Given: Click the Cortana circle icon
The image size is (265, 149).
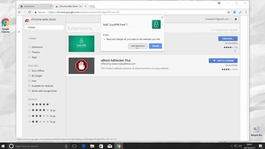Looking at the screenshot, I should pos(11,146).
